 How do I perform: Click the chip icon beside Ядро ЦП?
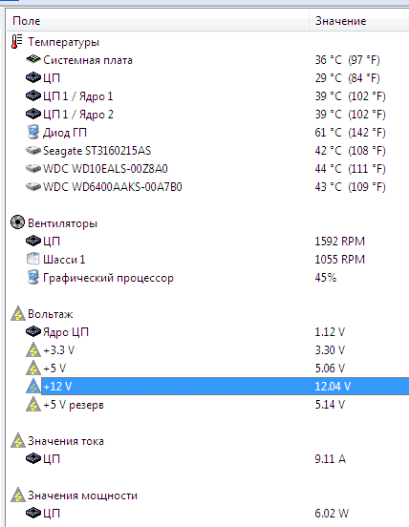coord(32,331)
